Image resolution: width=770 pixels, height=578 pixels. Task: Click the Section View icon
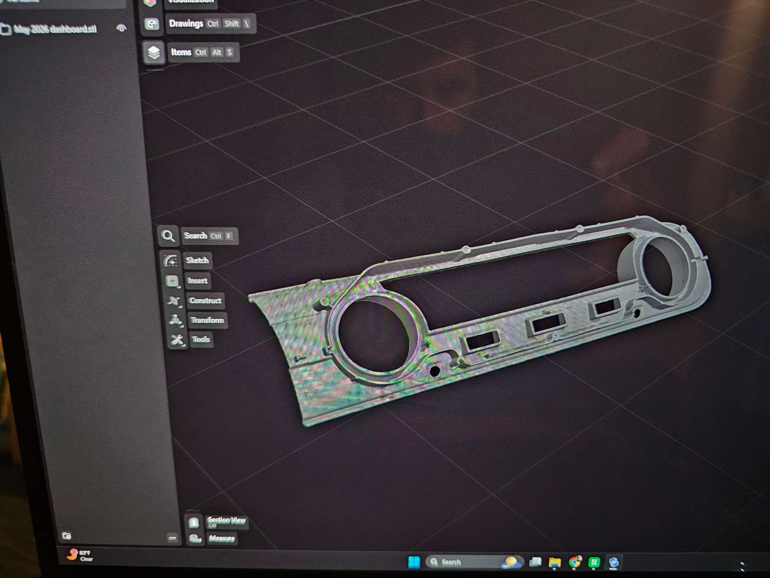coord(194,522)
